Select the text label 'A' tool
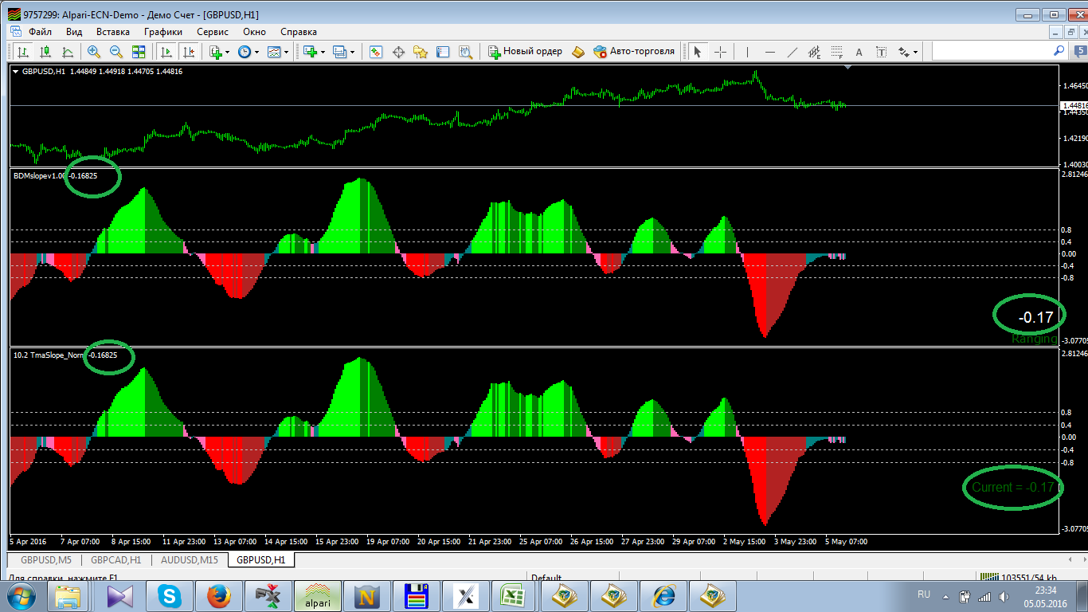This screenshot has width=1088, height=612. click(x=859, y=52)
